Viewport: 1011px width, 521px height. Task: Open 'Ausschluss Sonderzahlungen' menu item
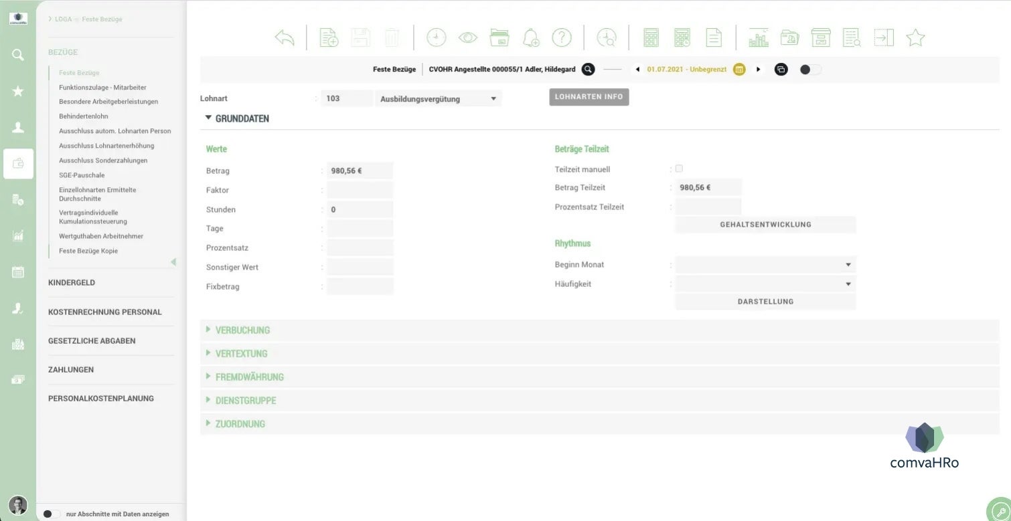click(x=103, y=161)
